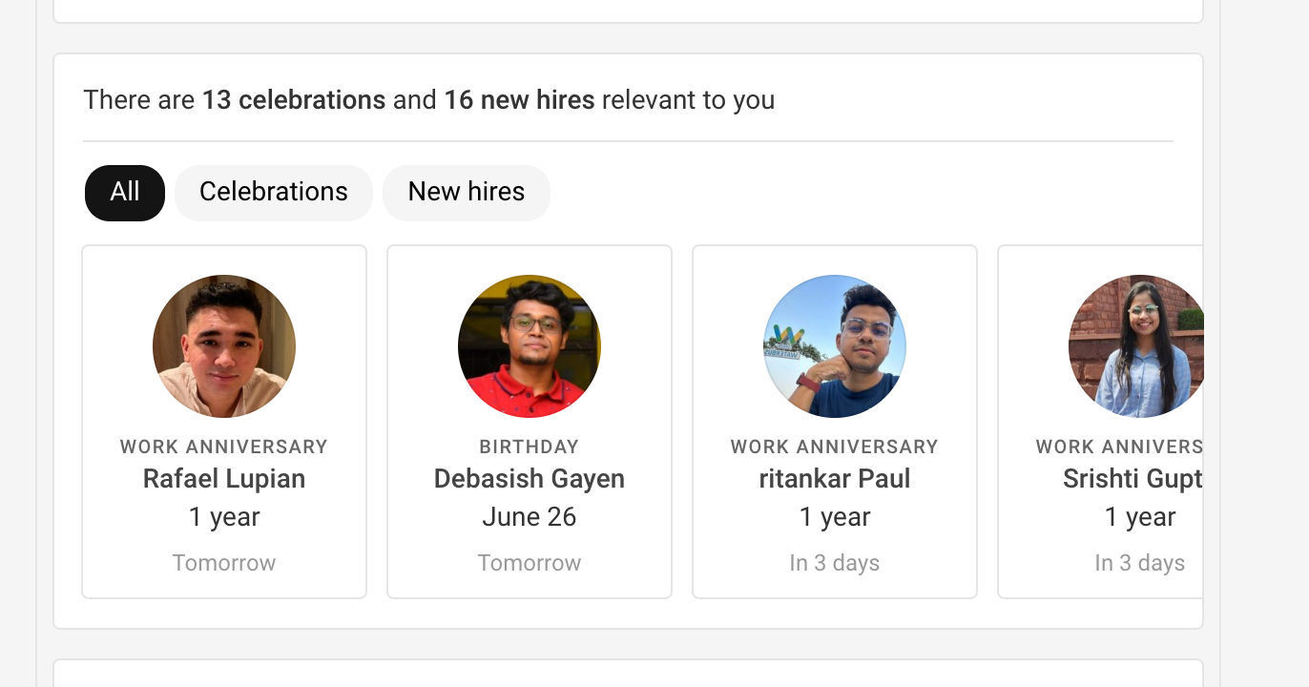The height and width of the screenshot is (687, 1309).
Task: Click the Srishti Gupta name text
Action: click(x=1132, y=479)
